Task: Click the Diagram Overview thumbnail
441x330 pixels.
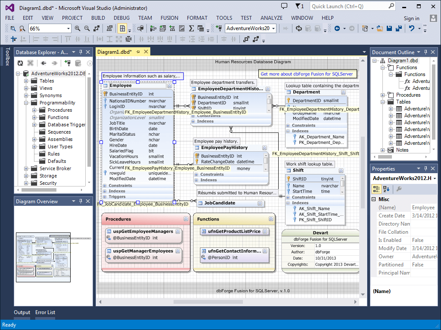Action: 43,257
